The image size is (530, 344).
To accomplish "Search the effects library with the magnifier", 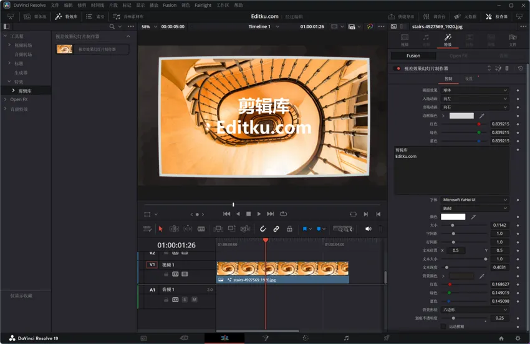I will 112,26.
